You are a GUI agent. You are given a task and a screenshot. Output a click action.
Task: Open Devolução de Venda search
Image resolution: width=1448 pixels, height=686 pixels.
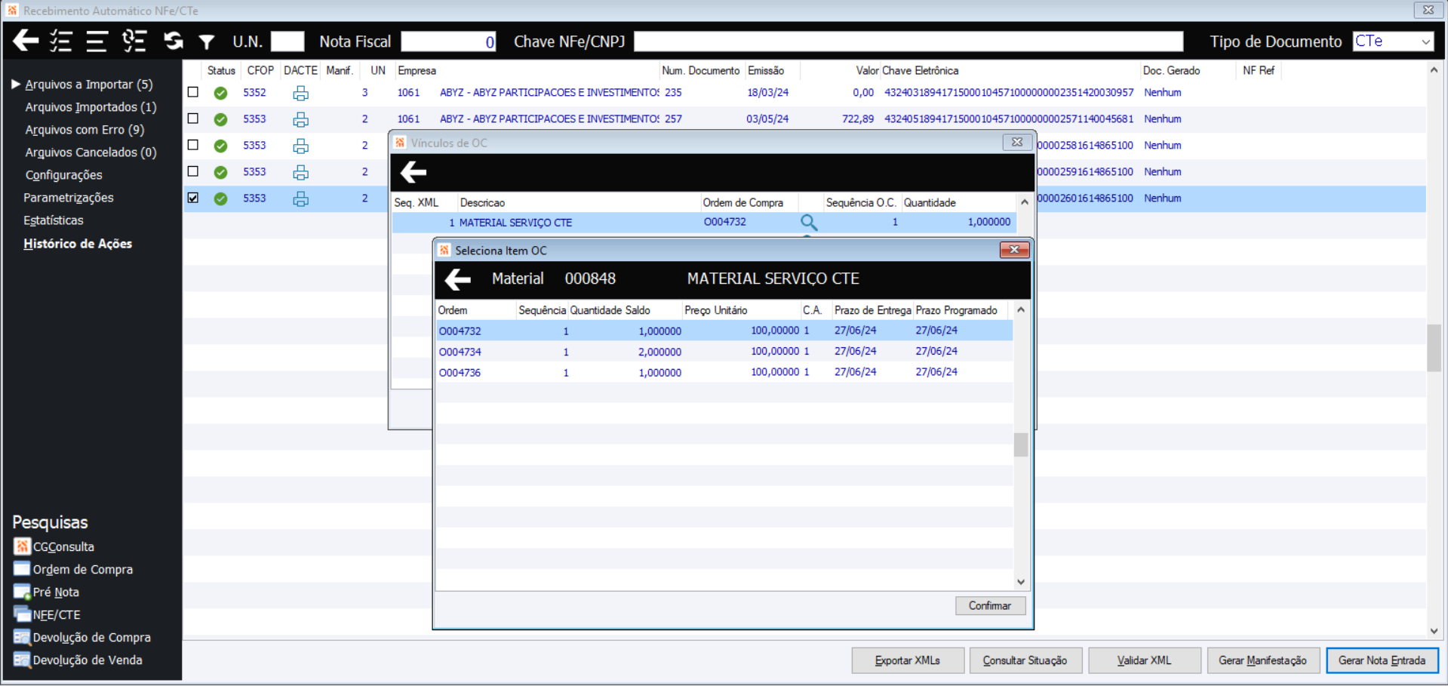tap(78, 660)
